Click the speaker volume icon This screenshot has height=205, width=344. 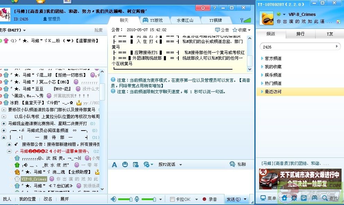[x=113, y=199]
